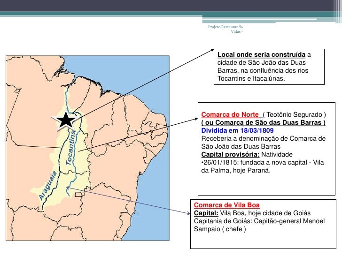
Task: Click 'Capitania de Goiás: Capitão-general Manoel' line
Action: 259,221
